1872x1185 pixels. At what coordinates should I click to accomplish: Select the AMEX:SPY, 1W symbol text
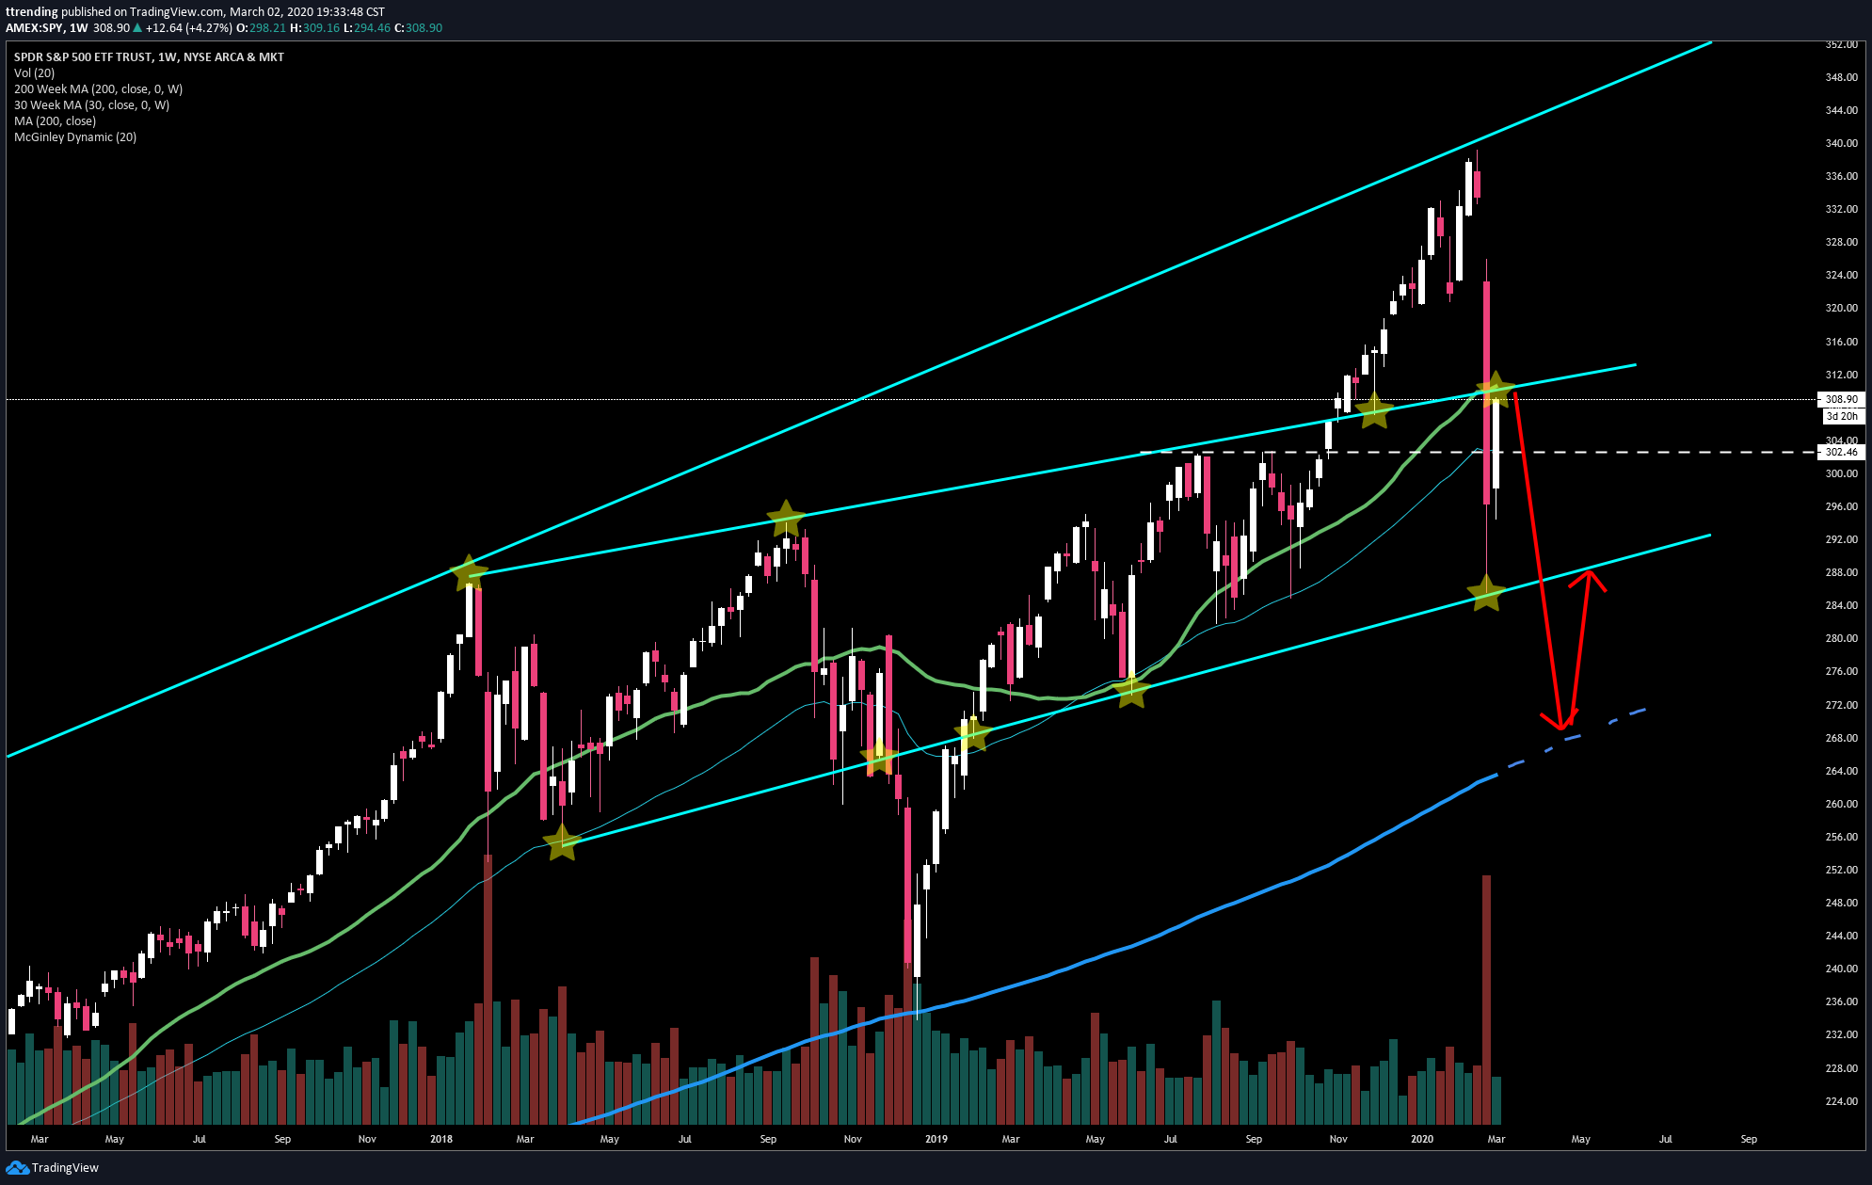coord(46,27)
